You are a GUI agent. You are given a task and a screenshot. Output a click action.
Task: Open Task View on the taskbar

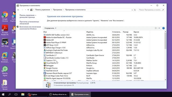16,94
